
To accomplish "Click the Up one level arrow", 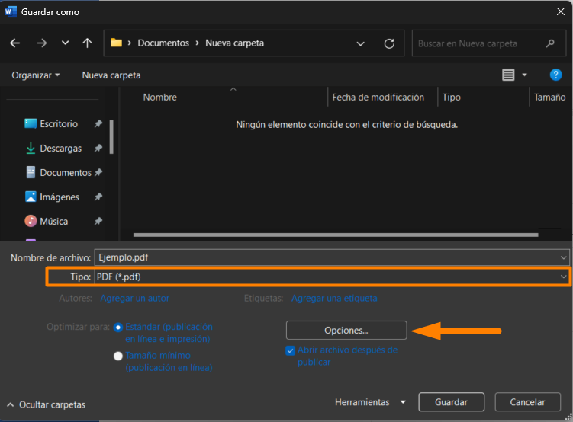I will (x=87, y=43).
